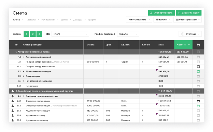The height and width of the screenshot is (132, 213).
Task: Switch to Долги tab
Action: pos(64,20)
